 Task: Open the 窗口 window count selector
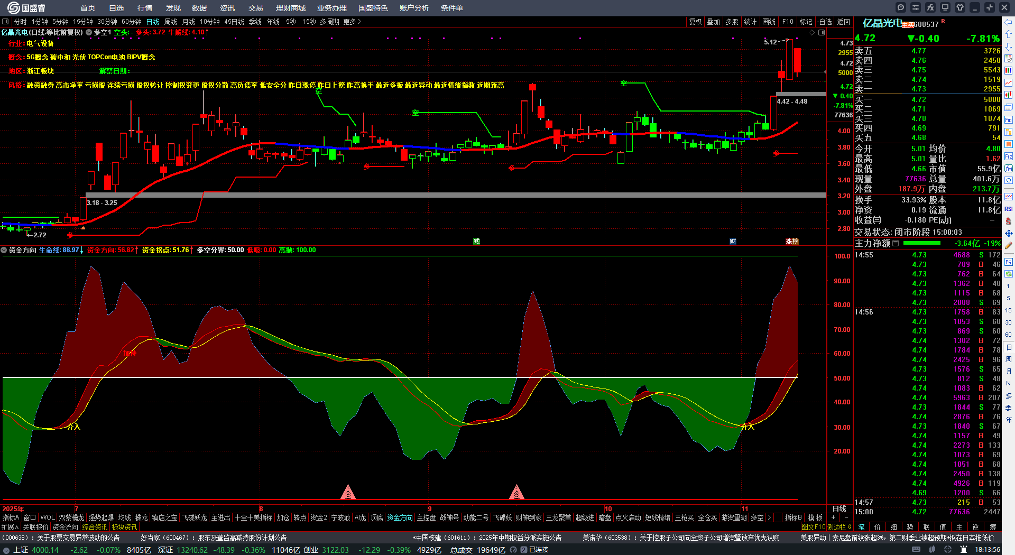tap(30, 517)
